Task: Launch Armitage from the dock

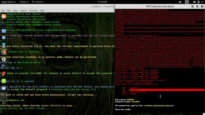Action: (x=4, y=45)
